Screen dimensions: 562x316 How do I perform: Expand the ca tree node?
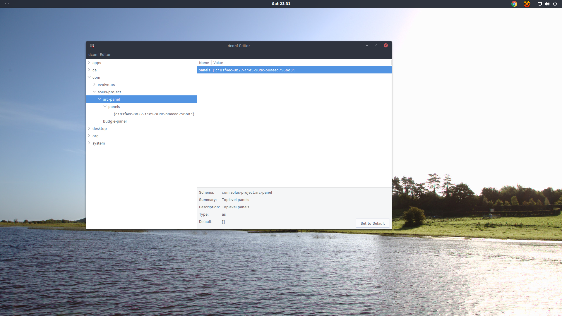click(89, 70)
